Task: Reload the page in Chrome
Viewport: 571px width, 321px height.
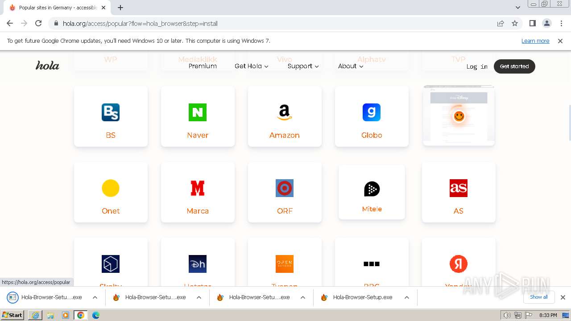Action: 38,23
